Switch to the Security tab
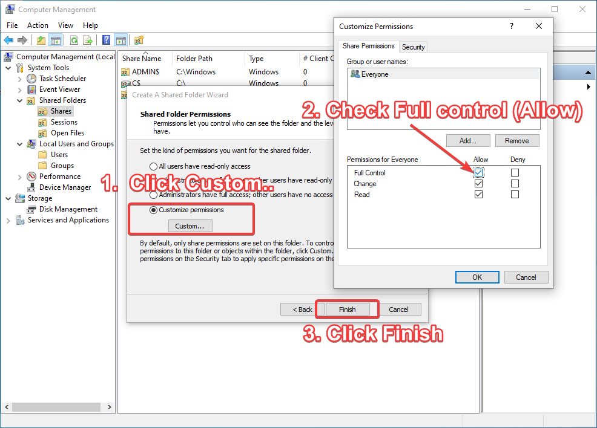 [x=413, y=47]
